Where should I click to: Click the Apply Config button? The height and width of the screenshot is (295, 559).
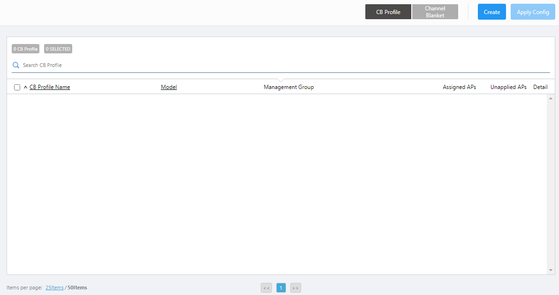pos(533,12)
